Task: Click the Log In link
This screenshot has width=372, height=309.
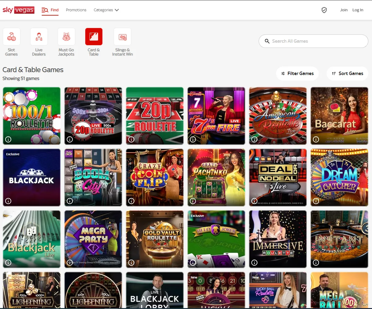Action: (358, 10)
